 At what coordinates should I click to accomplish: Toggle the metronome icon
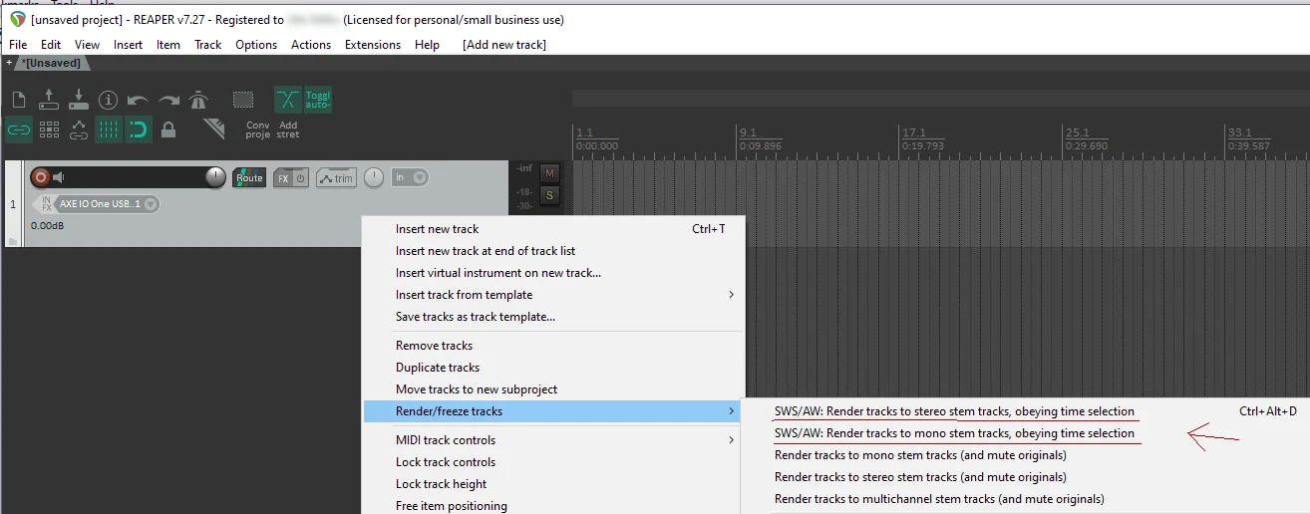(198, 100)
